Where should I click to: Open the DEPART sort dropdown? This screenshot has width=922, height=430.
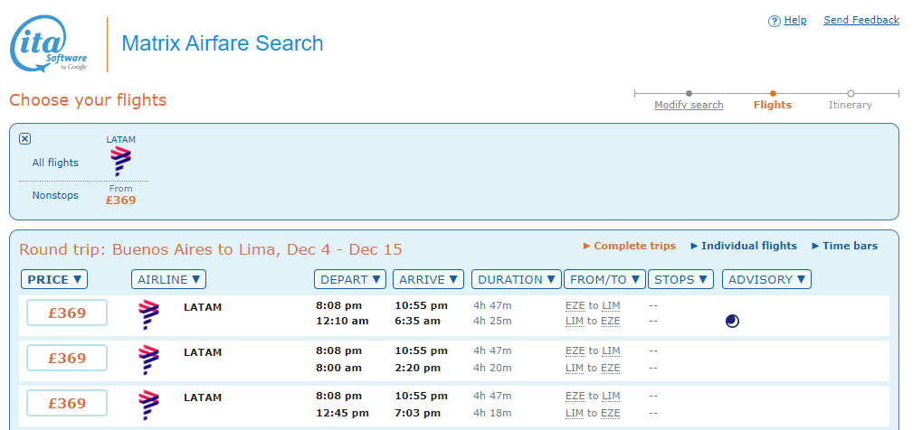(x=350, y=280)
